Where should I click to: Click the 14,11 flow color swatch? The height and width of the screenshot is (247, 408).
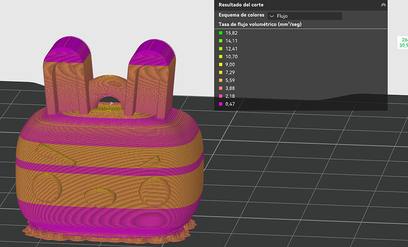(221, 41)
